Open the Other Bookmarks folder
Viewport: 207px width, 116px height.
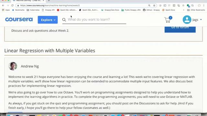(196, 10)
